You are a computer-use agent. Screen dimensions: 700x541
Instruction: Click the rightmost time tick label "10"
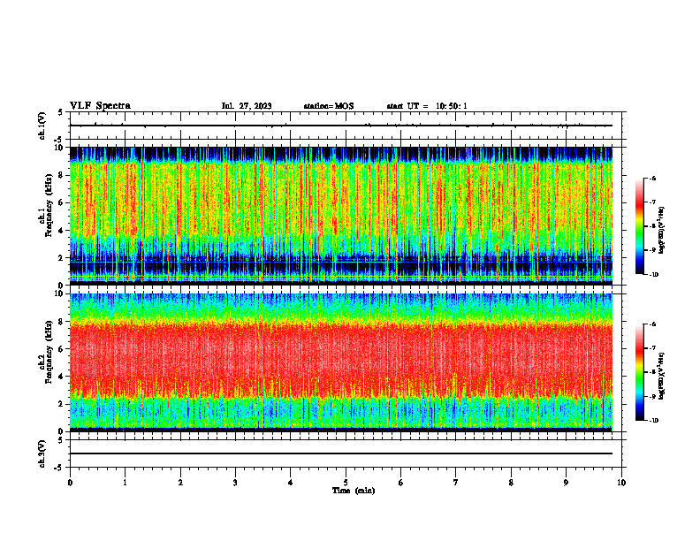[x=621, y=483]
